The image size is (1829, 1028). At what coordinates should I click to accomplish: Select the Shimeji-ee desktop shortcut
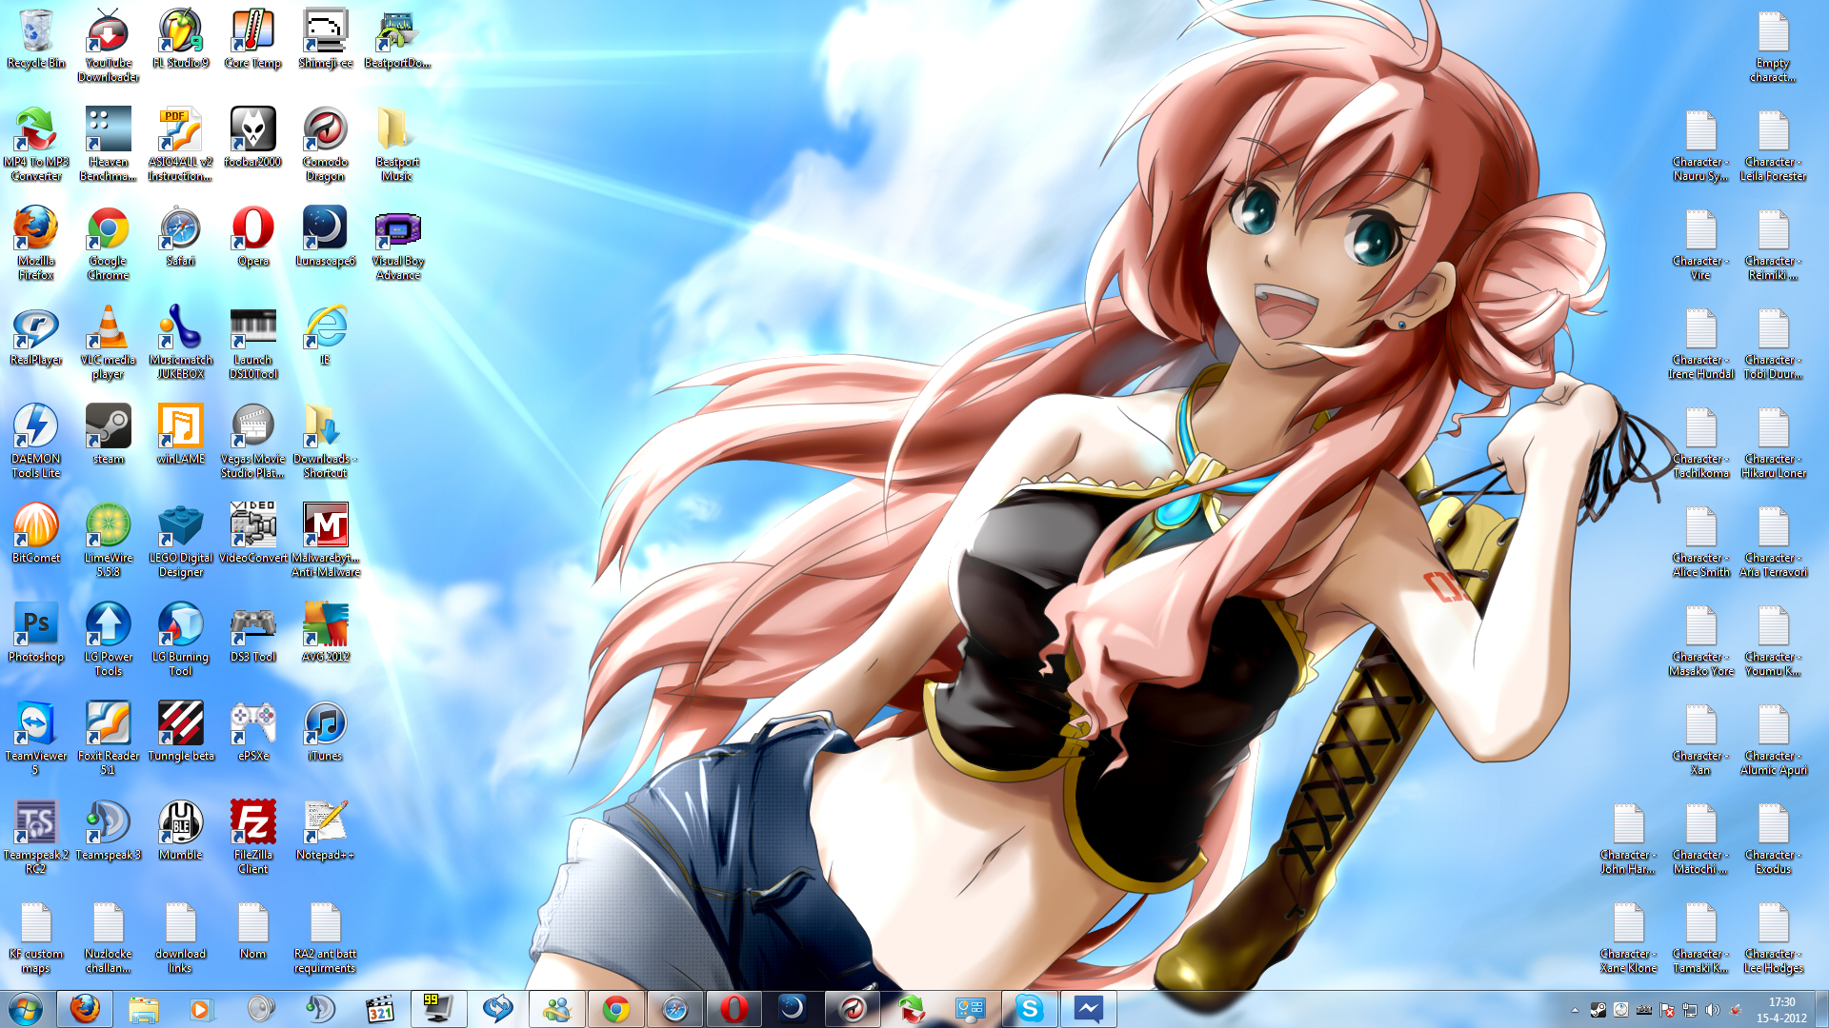tap(326, 39)
